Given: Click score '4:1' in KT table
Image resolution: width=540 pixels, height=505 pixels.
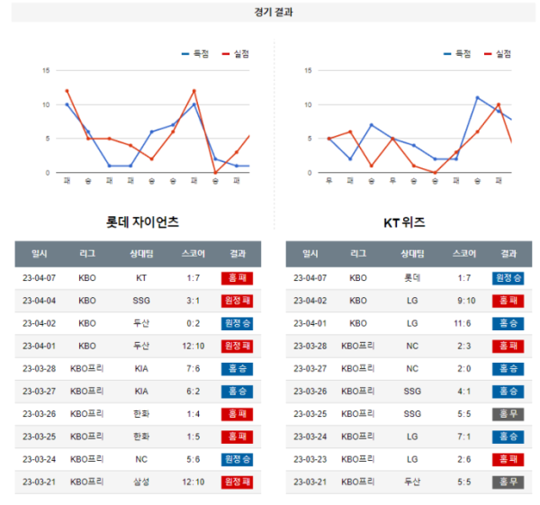Looking at the screenshot, I should 464,392.
